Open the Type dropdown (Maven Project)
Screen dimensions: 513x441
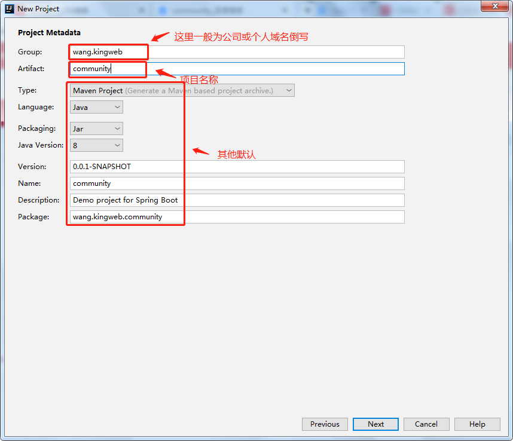click(x=182, y=91)
